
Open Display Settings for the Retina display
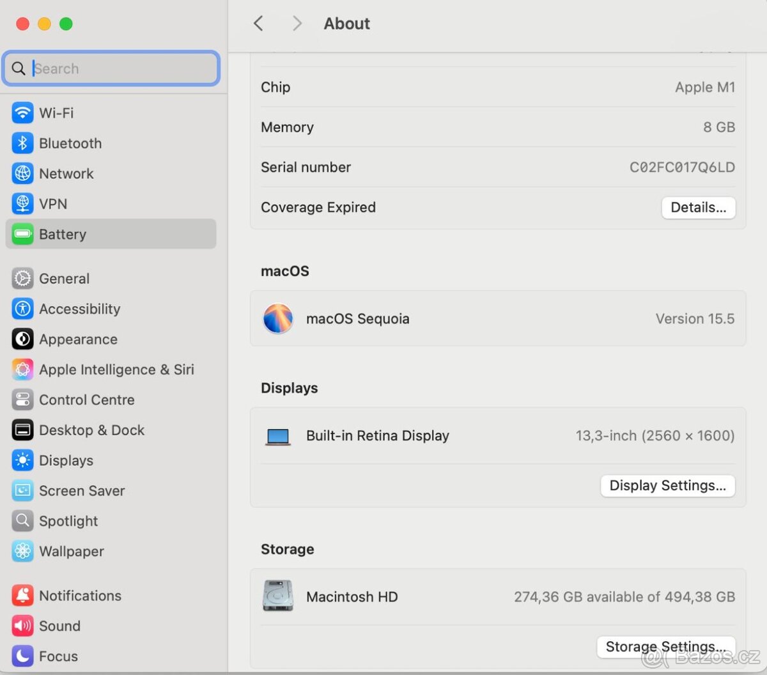click(x=667, y=485)
